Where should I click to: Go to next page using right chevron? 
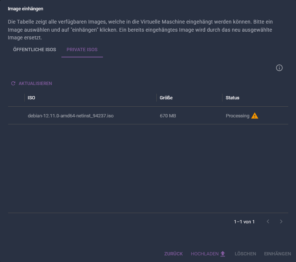pyautogui.click(x=281, y=222)
